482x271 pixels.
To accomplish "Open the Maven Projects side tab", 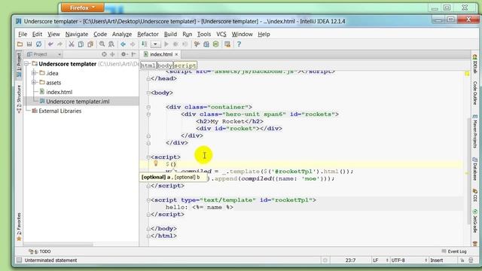I will point(474,131).
